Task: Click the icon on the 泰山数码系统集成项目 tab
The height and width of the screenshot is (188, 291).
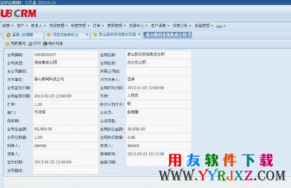Action: tap(95, 35)
